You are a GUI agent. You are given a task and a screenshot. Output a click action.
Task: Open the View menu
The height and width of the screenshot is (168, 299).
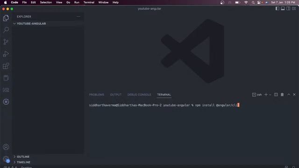[59, 2]
